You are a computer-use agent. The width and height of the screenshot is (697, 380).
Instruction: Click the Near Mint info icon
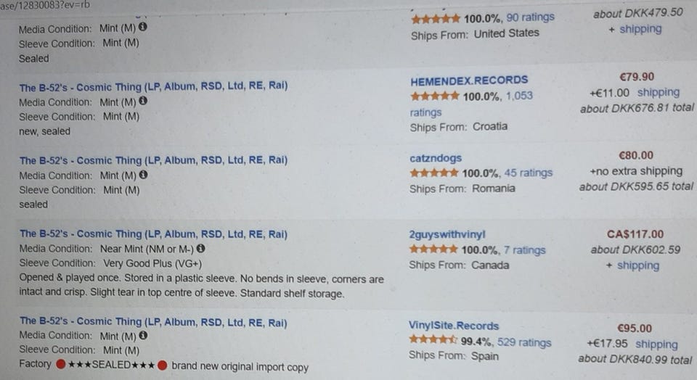click(x=200, y=249)
